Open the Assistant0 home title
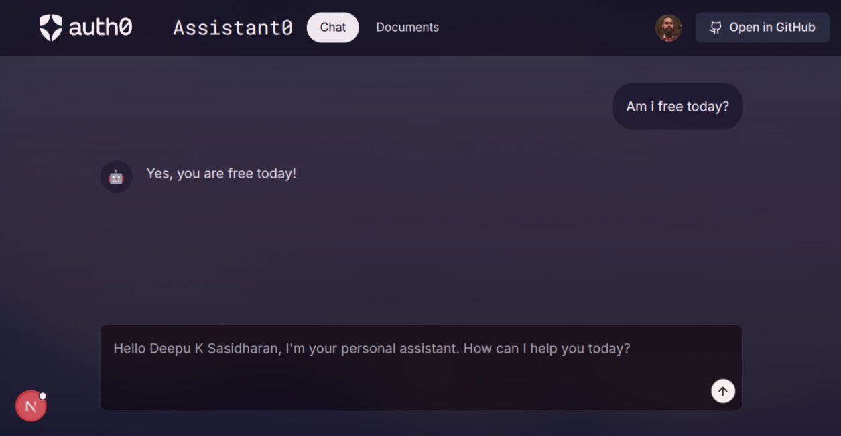 [x=233, y=28]
